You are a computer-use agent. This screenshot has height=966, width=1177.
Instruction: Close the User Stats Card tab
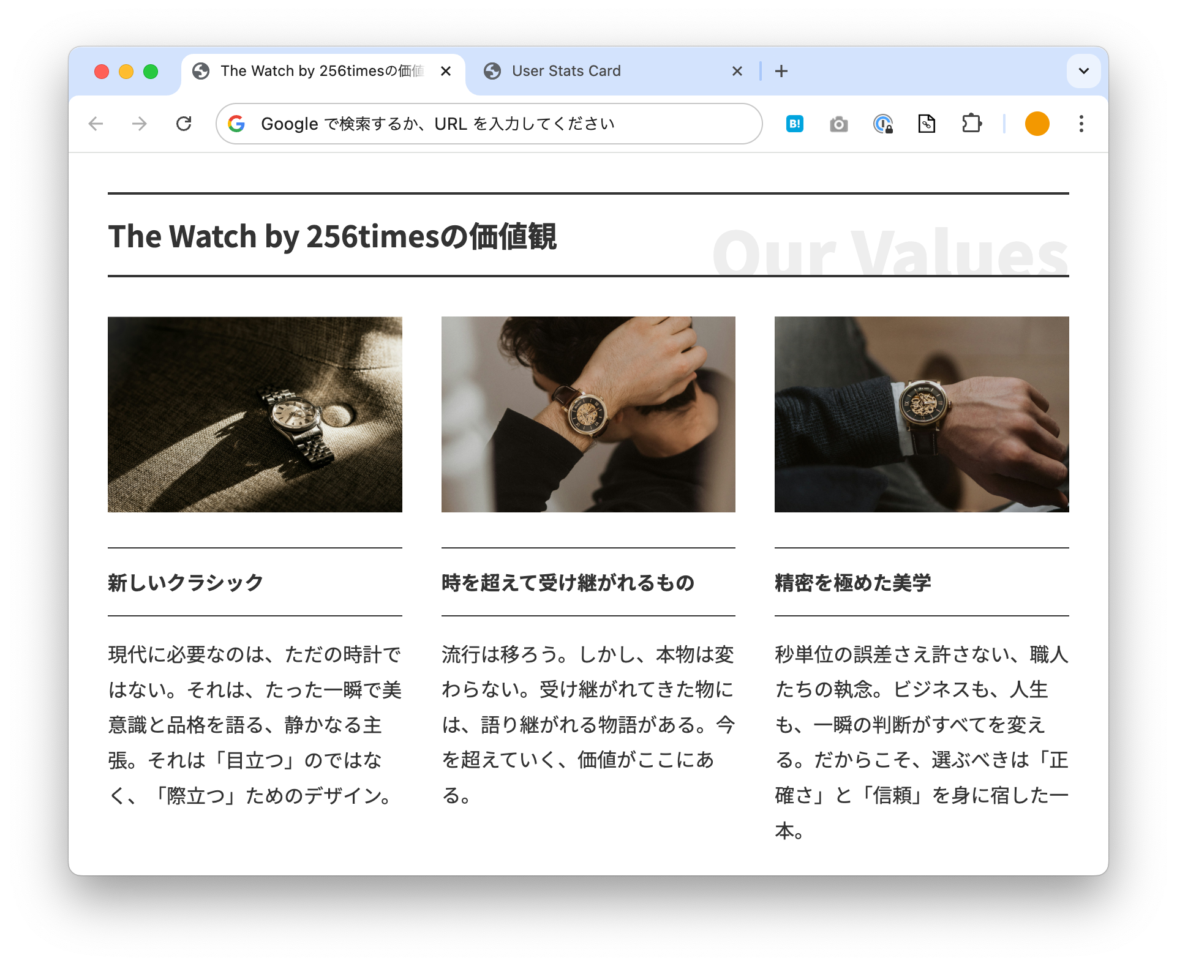(737, 70)
